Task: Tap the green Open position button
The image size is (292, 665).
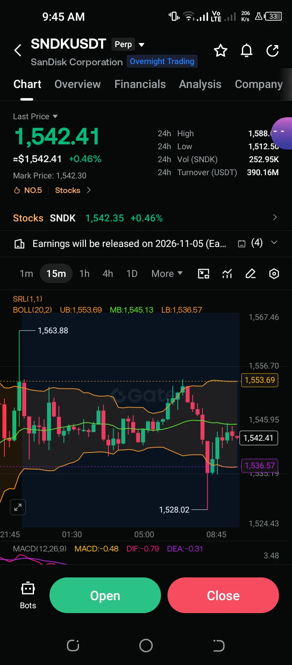Action: [x=105, y=595]
